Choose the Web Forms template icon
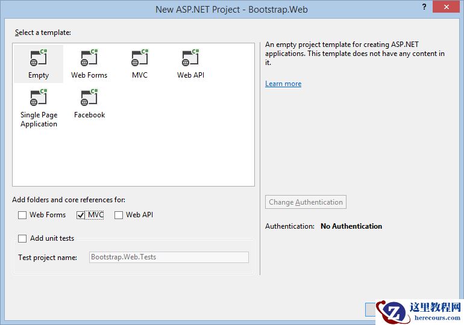This screenshot has width=464, height=325. click(89, 58)
